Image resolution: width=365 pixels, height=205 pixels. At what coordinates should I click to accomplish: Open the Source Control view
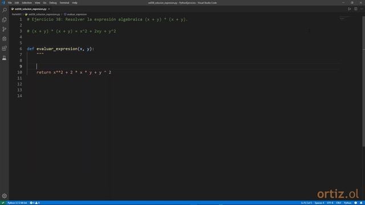(5, 29)
